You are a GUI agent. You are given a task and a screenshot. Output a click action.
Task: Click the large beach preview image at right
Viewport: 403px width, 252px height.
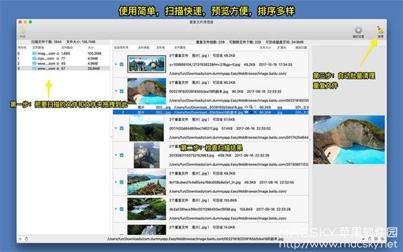point(349,140)
